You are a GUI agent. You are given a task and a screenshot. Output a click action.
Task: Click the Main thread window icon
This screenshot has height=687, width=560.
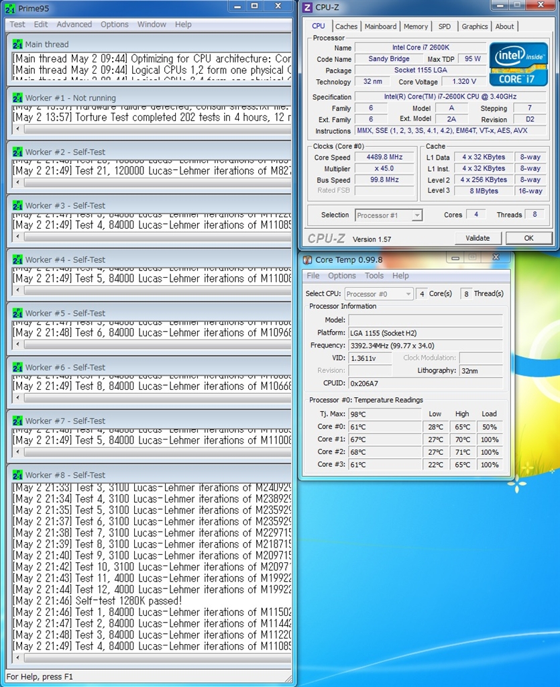(x=17, y=44)
